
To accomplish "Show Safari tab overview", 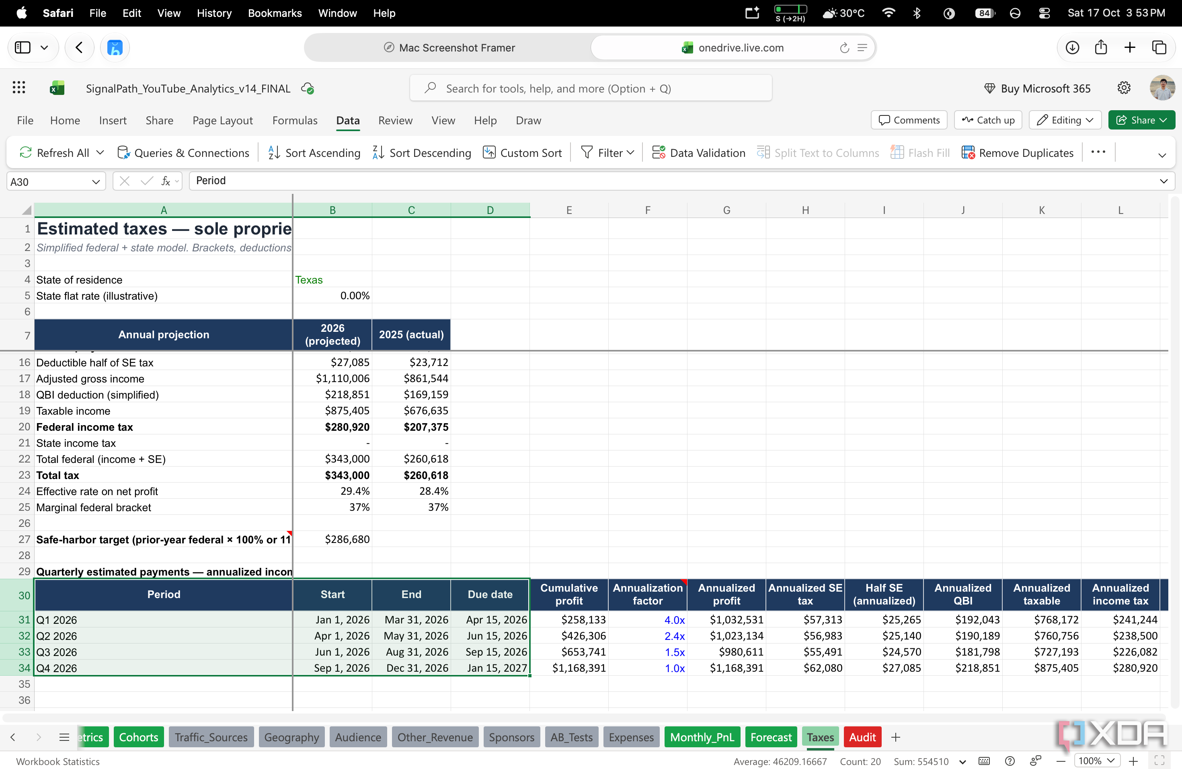I will coord(1159,48).
